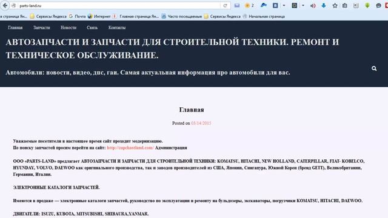Open the Интернет bookmark
This screenshot has height=218, width=388.
click(99, 16)
